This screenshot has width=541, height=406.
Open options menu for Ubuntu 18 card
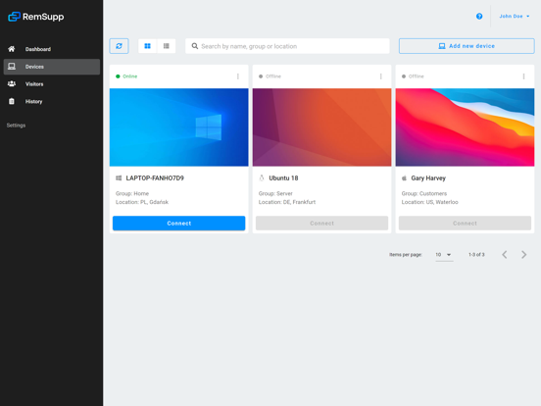(x=381, y=76)
